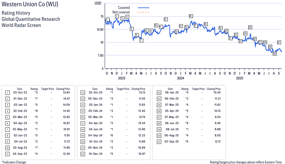Click the closing price 10.87

[x=66, y=123]
